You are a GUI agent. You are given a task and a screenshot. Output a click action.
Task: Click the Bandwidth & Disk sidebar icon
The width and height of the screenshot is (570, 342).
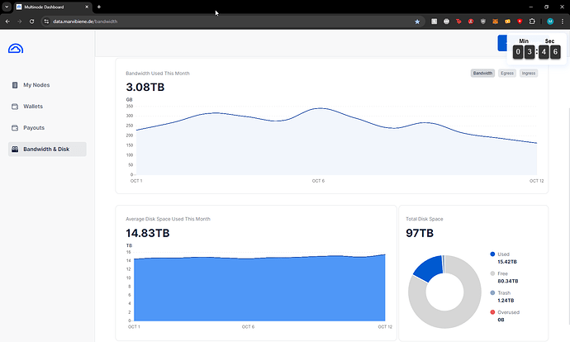(15, 150)
